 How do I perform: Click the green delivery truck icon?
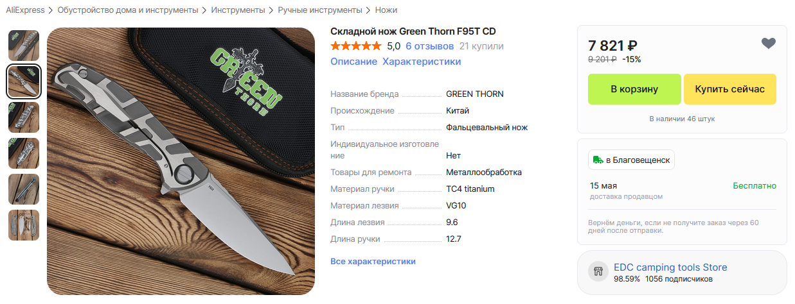click(x=598, y=160)
